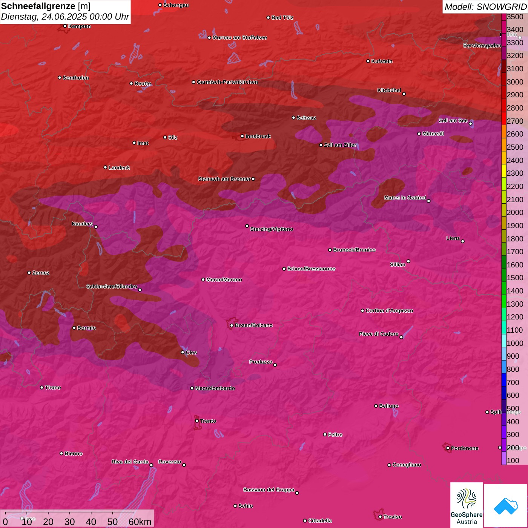This screenshot has height=528, width=528.
Task: Click the Pieve di Cadore label
Action: pyautogui.click(x=378, y=334)
